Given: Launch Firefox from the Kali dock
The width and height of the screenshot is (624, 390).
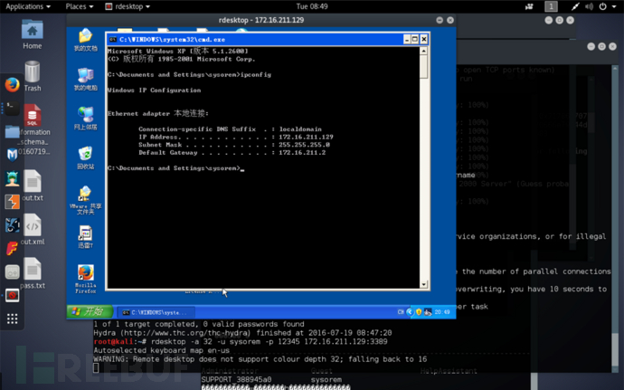Looking at the screenshot, I should click(x=13, y=84).
